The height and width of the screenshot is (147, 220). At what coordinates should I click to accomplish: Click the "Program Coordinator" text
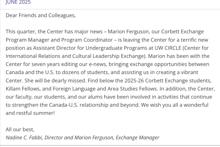click(x=87, y=40)
